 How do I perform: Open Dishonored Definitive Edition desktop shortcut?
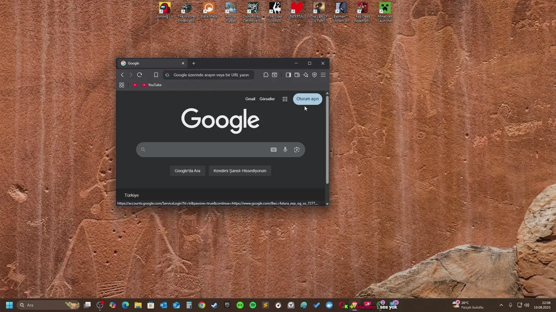[253, 13]
